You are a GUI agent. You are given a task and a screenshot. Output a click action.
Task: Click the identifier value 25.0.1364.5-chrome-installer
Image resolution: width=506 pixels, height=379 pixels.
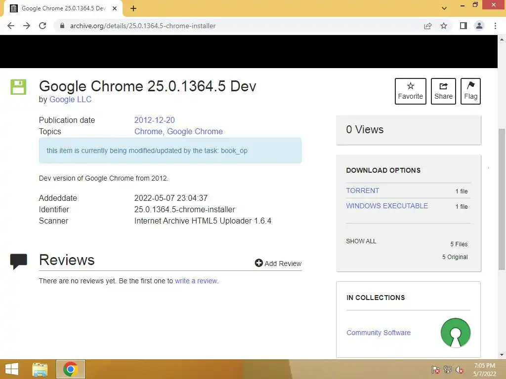(185, 209)
